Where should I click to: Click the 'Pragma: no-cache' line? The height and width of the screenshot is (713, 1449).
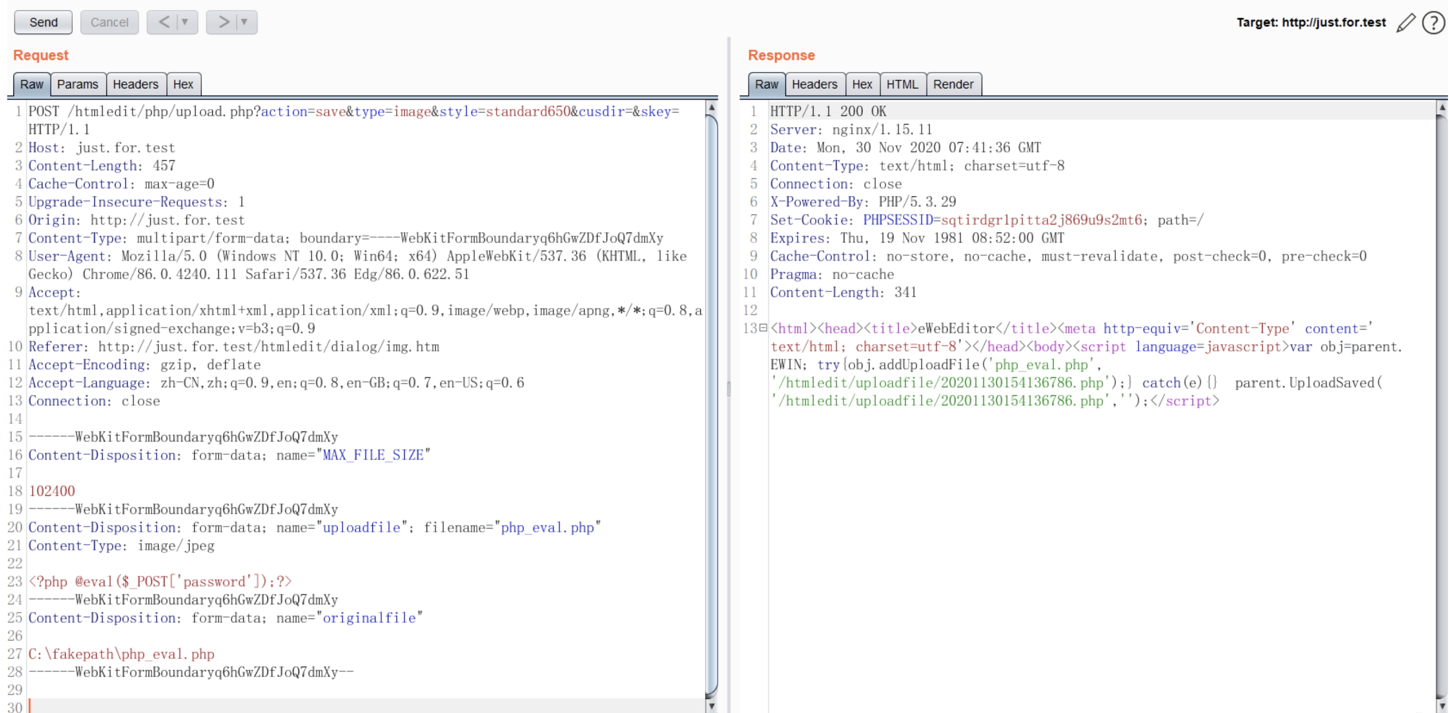click(832, 274)
